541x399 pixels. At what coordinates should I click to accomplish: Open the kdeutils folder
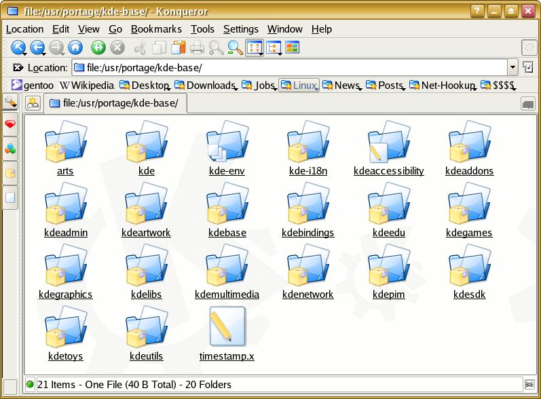147,334
